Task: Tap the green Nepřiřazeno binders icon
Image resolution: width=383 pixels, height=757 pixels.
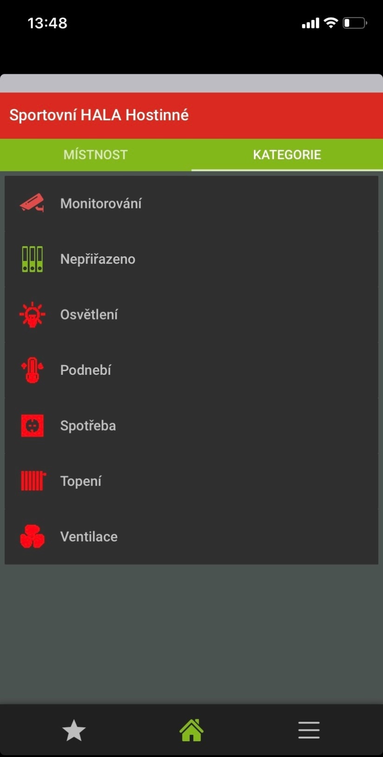Action: point(32,259)
